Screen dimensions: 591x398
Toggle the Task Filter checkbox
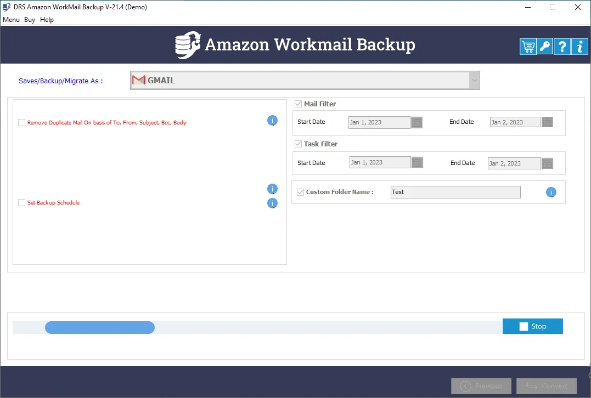pos(298,144)
